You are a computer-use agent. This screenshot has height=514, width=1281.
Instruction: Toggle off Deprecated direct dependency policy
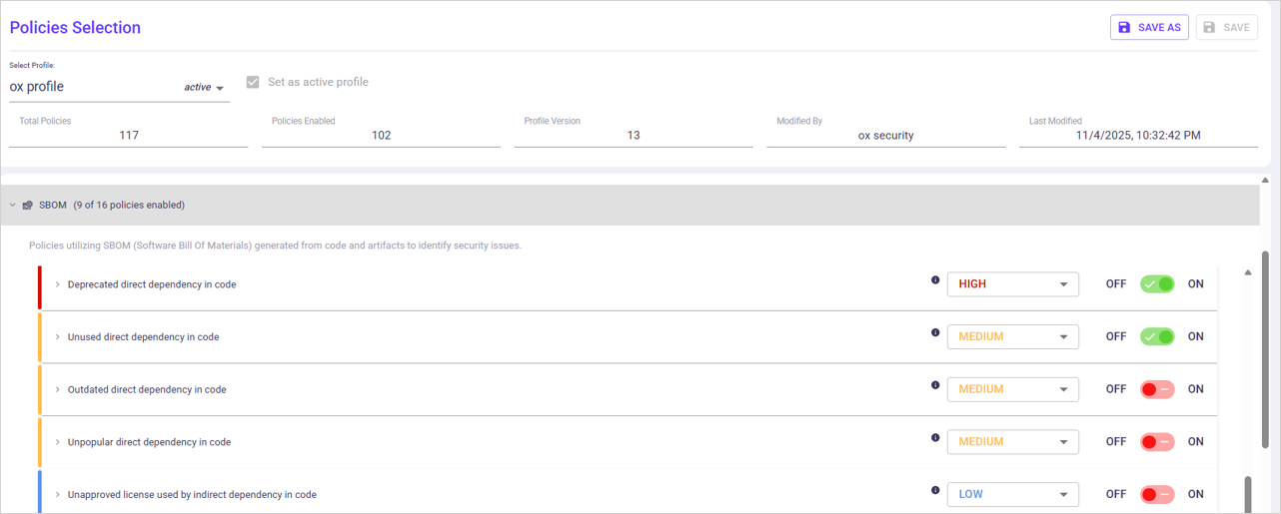pyautogui.click(x=1157, y=284)
